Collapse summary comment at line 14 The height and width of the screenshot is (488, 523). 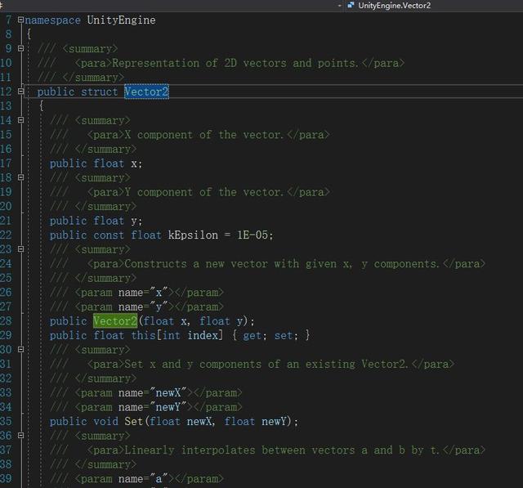tap(20, 119)
